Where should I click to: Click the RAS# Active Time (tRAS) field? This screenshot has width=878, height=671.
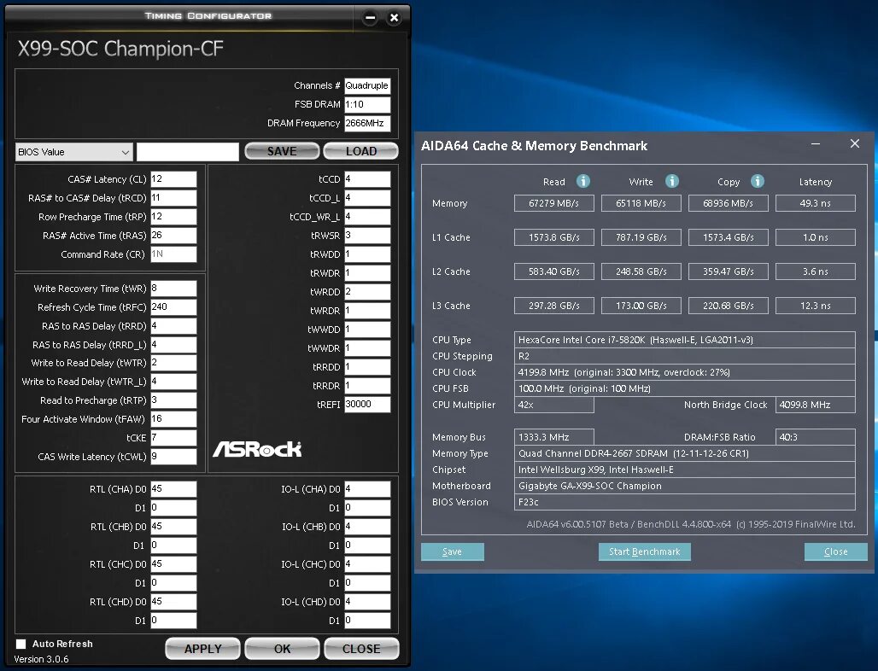coord(173,236)
